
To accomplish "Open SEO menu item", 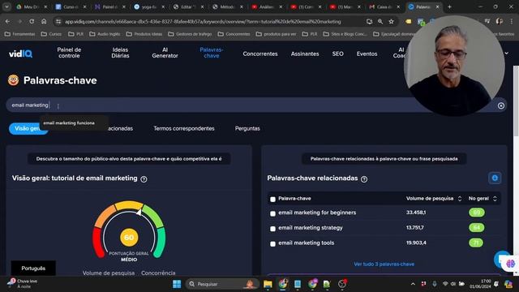I will click(x=337, y=54).
